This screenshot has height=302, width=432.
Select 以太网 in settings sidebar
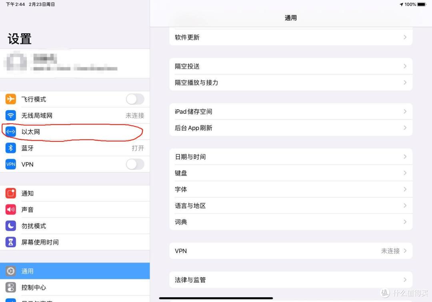point(75,131)
